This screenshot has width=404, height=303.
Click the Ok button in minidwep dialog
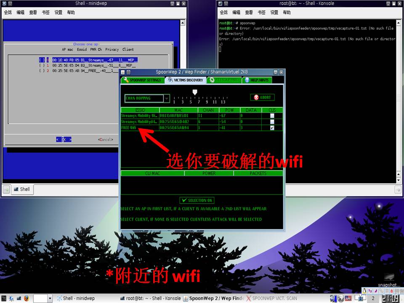(x=64, y=140)
